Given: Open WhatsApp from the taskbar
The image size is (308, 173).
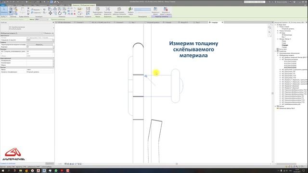Looking at the screenshot, I should [56, 171].
